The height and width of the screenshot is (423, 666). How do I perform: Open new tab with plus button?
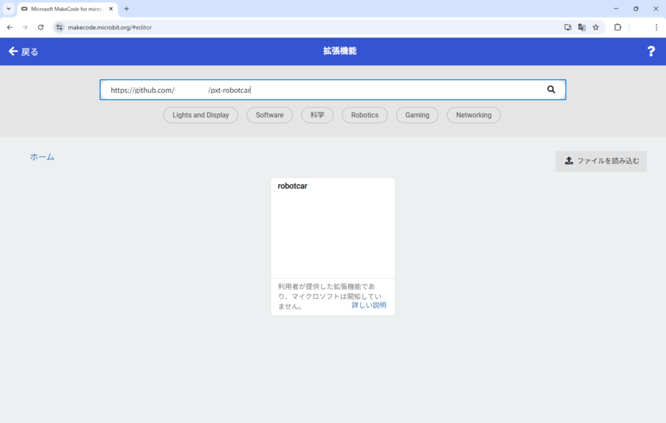pos(127,8)
